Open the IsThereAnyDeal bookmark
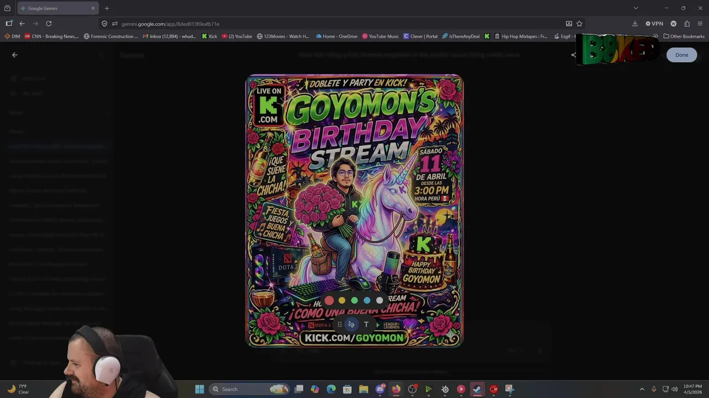 coord(461,36)
